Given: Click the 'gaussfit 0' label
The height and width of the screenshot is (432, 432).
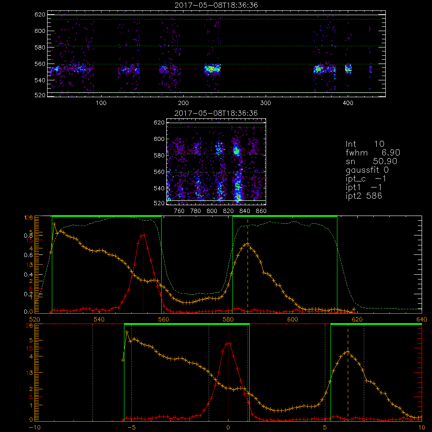Looking at the screenshot, I should [x=367, y=170].
